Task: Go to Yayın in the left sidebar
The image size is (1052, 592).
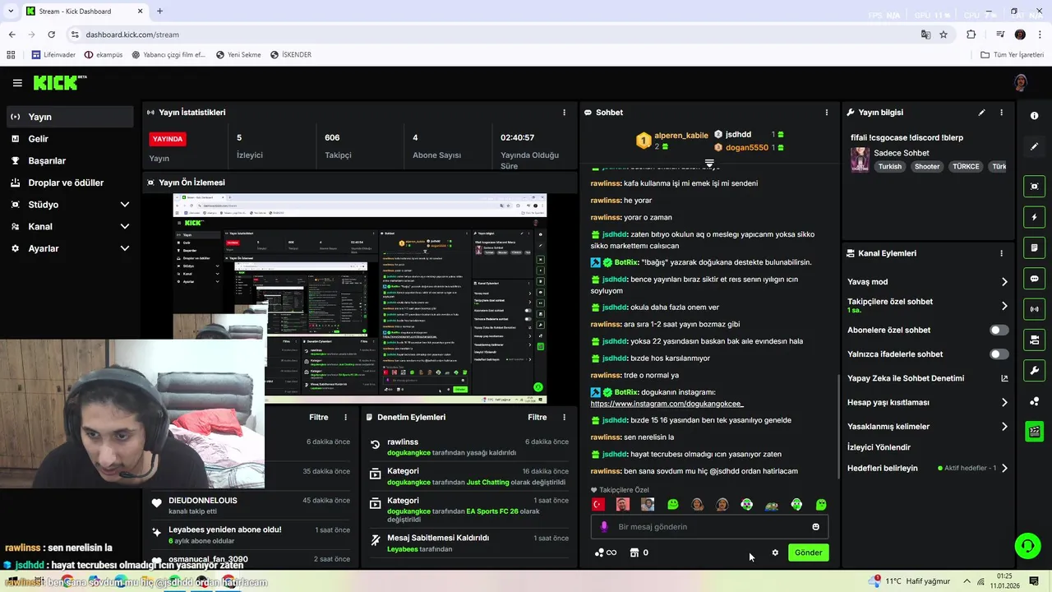Action: [x=70, y=117]
